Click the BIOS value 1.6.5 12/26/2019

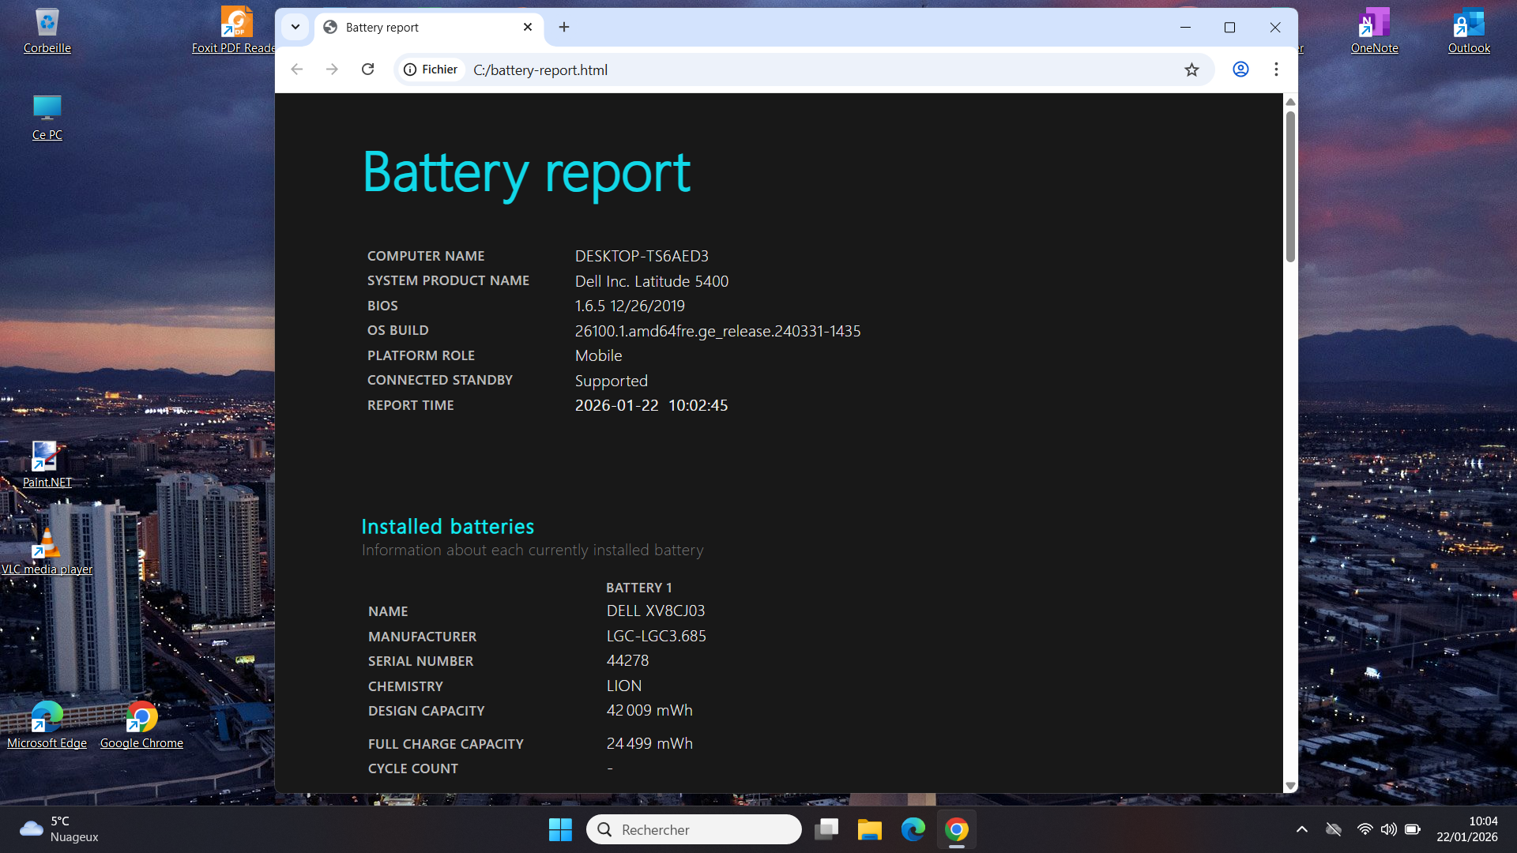pyautogui.click(x=630, y=306)
